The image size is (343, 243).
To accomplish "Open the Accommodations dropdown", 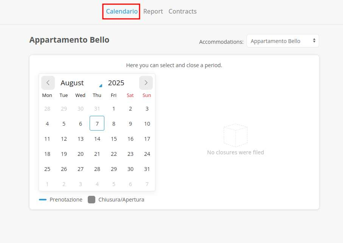I will click(282, 41).
